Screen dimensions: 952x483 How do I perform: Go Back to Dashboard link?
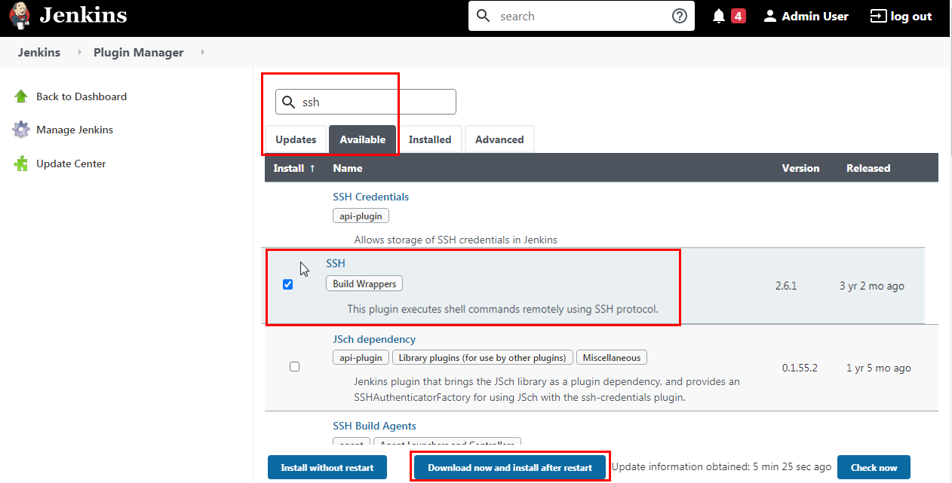pos(81,96)
